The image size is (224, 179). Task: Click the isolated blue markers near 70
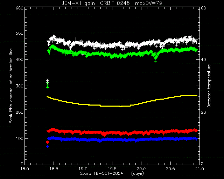pos(48,146)
